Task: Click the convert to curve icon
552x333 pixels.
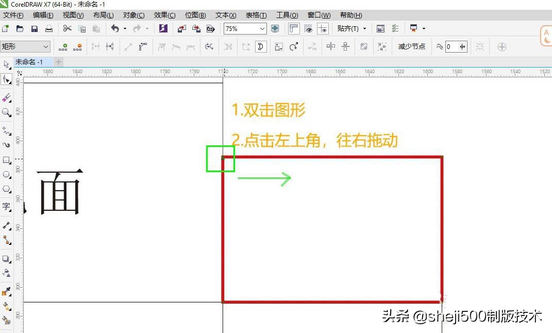Action: 143,46
